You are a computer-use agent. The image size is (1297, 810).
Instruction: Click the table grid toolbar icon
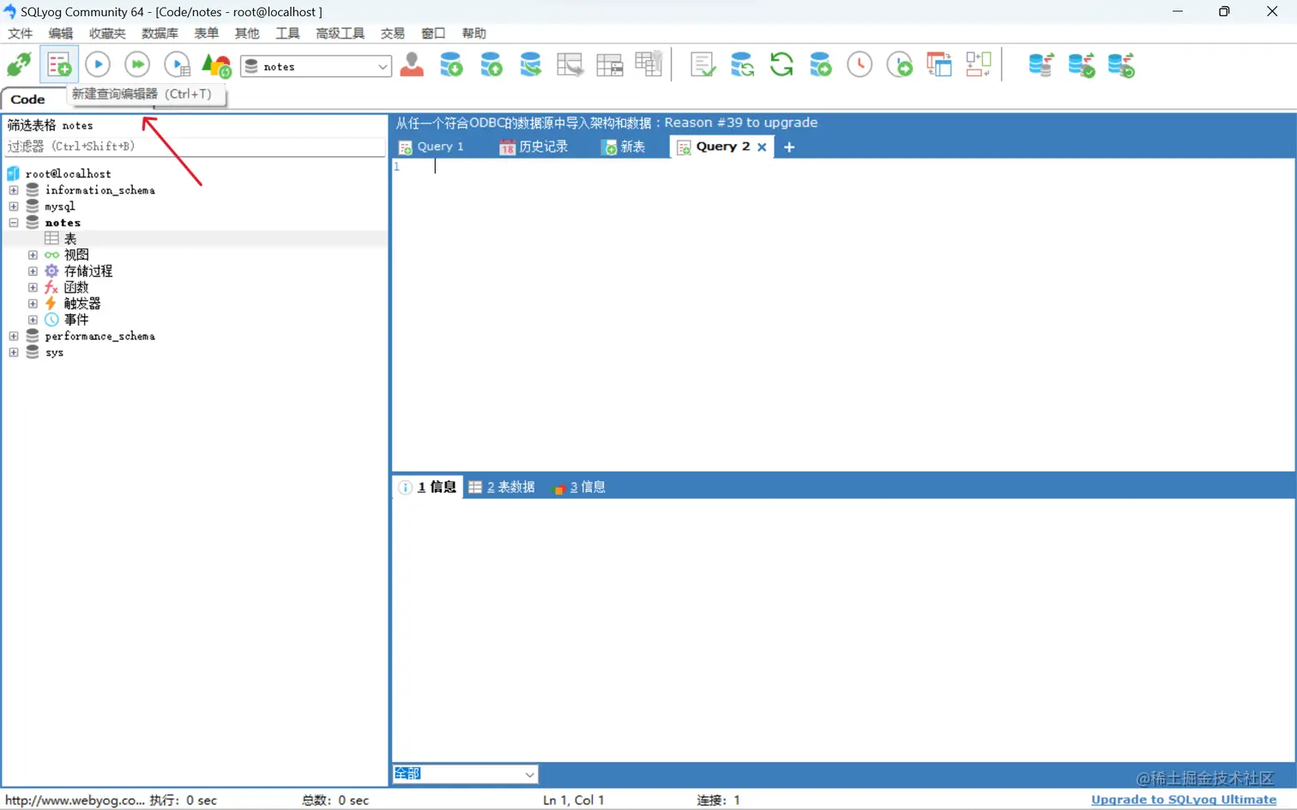pyautogui.click(x=609, y=65)
